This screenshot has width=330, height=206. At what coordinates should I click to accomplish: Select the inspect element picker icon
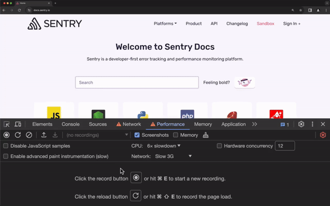tap(7, 124)
